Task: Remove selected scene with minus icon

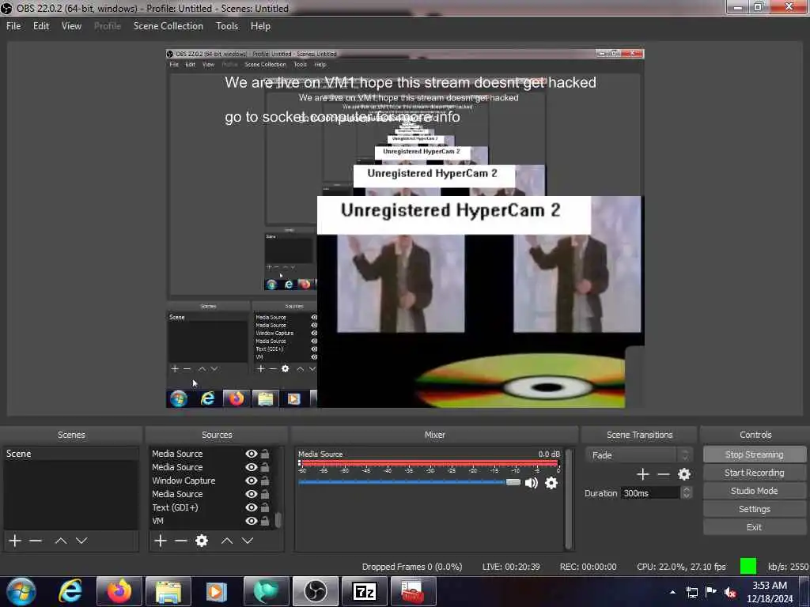Action: (35, 541)
